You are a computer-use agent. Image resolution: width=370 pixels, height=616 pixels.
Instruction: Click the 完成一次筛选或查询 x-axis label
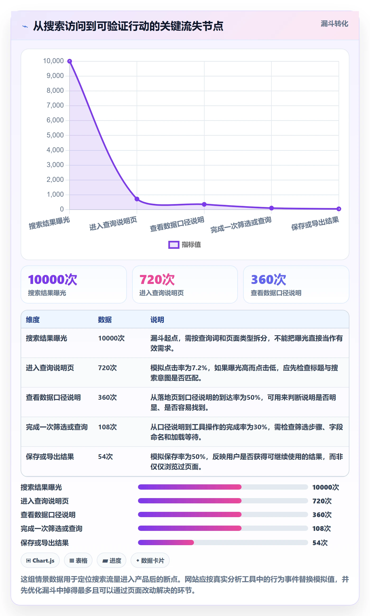[x=241, y=224]
